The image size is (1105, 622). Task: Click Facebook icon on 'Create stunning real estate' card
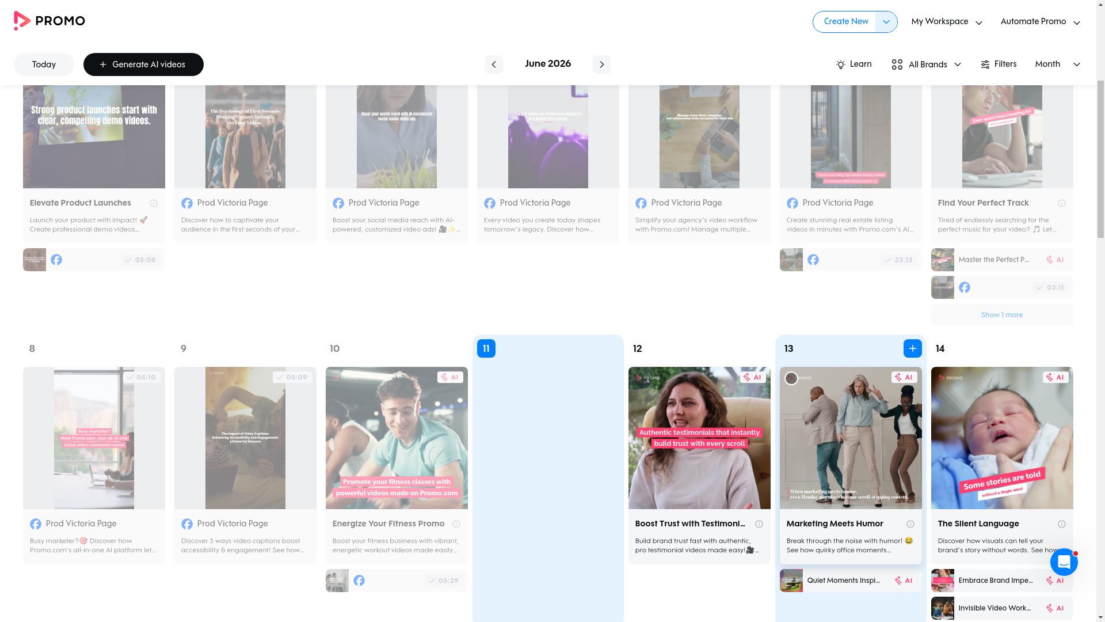[x=792, y=203]
